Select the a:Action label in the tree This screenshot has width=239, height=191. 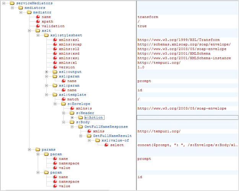click(94, 117)
